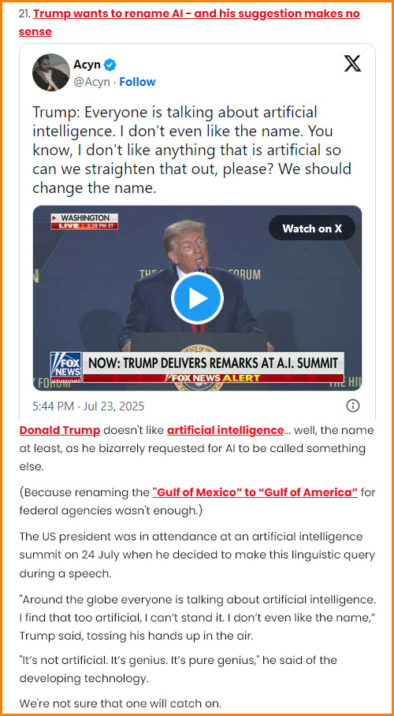This screenshot has width=394, height=716.
Task: Open the 'artificial intelligence' red link
Action: [225, 430]
